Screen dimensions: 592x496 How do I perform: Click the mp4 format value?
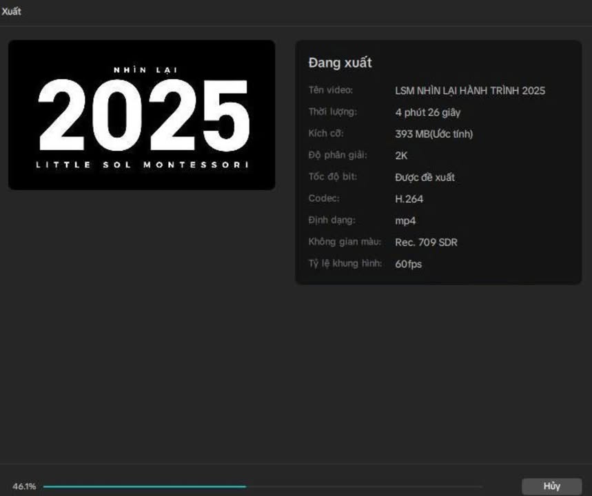click(405, 220)
